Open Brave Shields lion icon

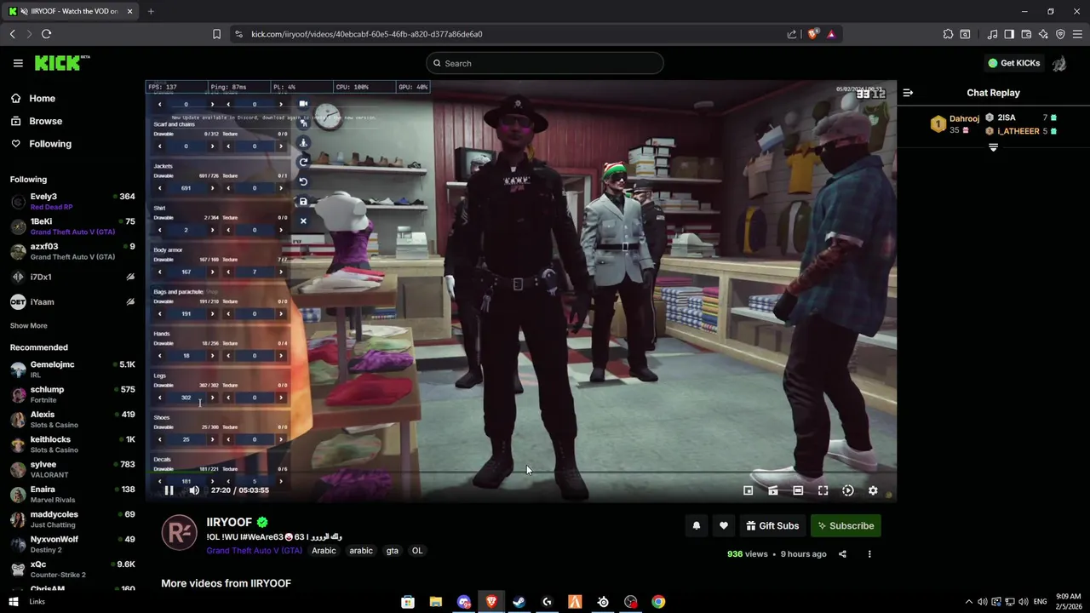pyautogui.click(x=812, y=34)
